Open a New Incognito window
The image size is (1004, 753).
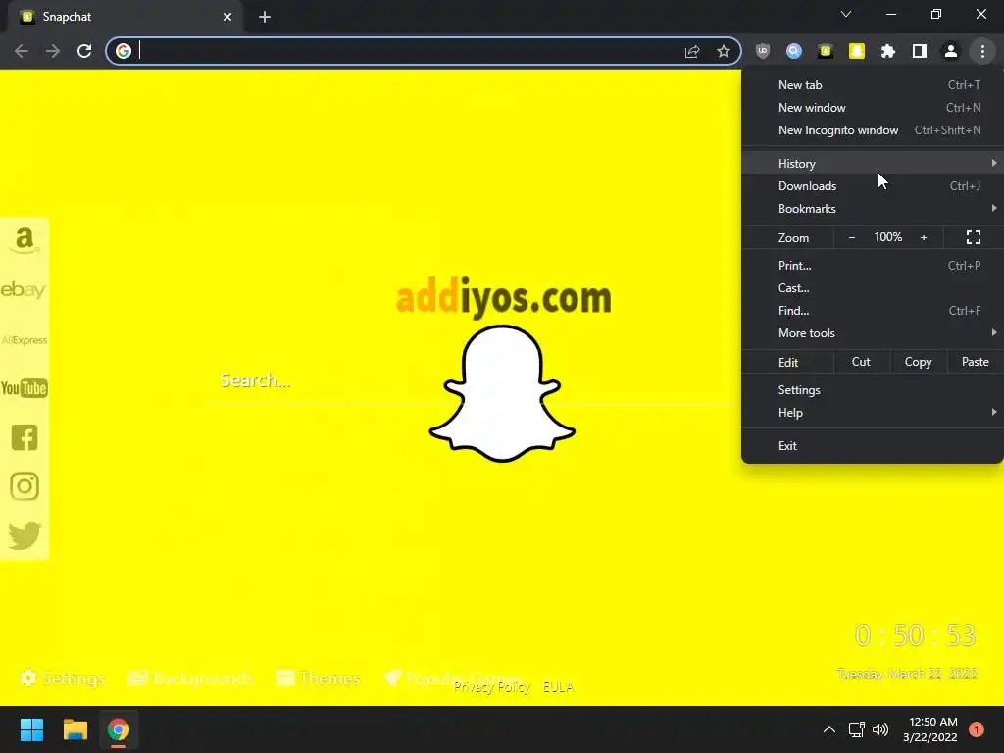[x=872, y=130]
